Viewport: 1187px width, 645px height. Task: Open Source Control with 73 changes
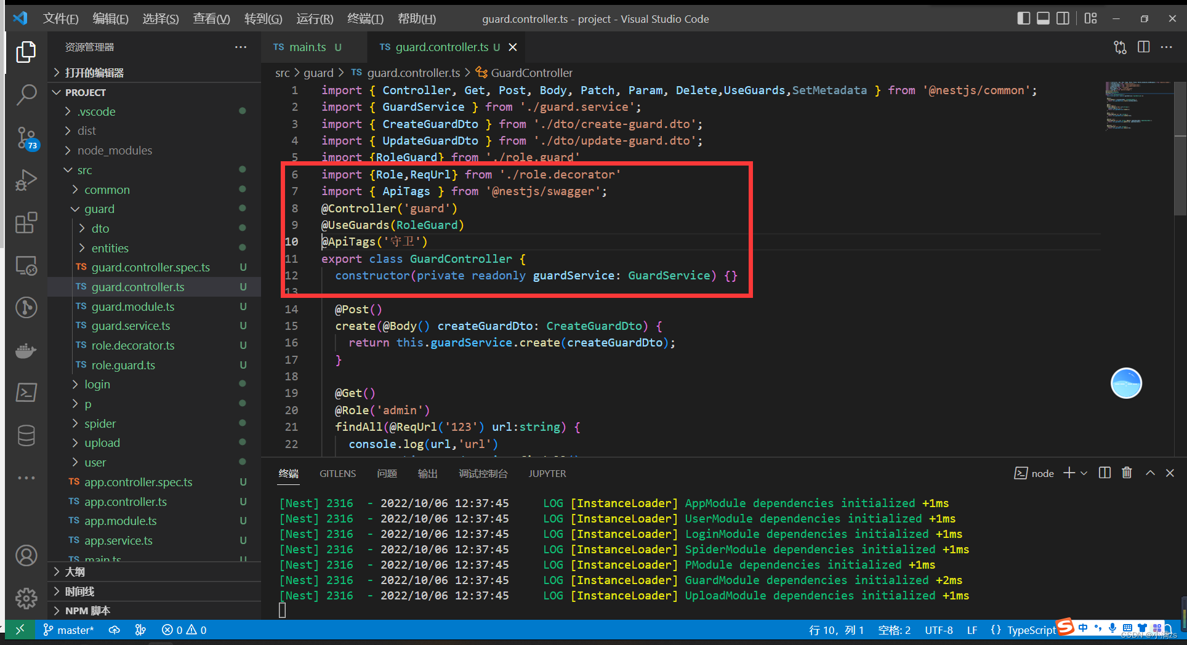(x=26, y=138)
